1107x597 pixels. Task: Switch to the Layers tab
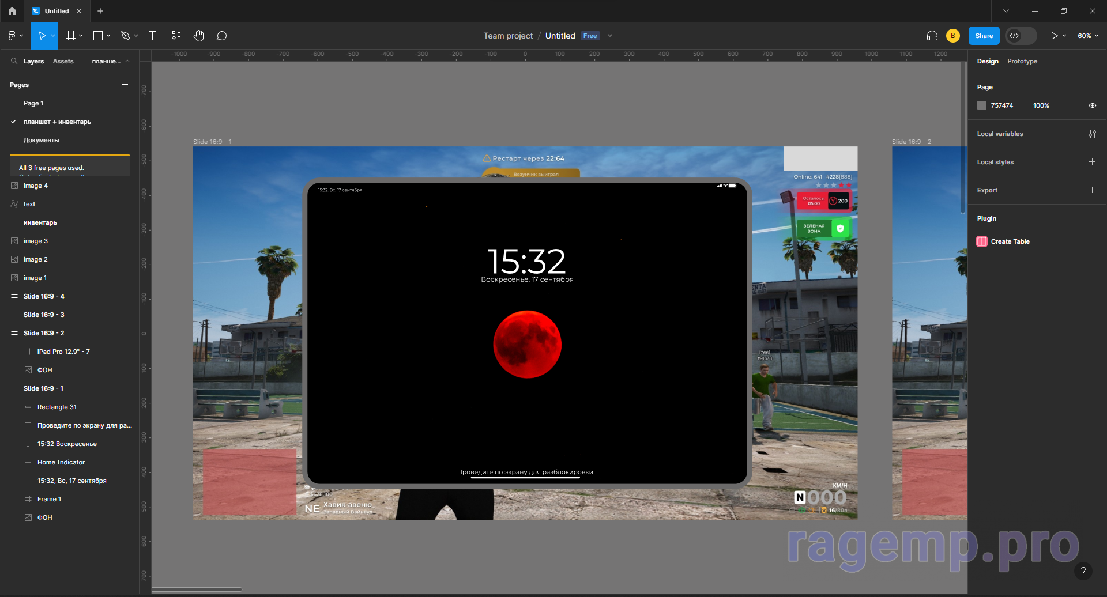point(33,61)
